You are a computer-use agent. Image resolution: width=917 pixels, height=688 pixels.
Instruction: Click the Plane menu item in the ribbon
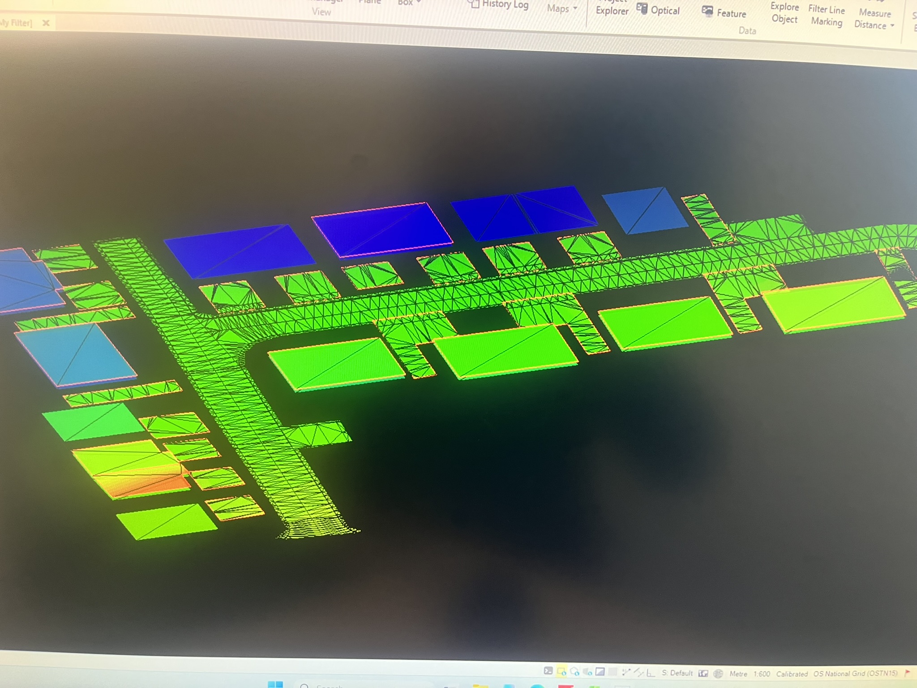click(370, 2)
